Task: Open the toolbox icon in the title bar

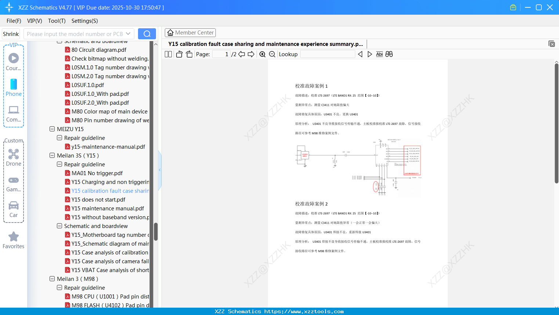Action: [513, 7]
